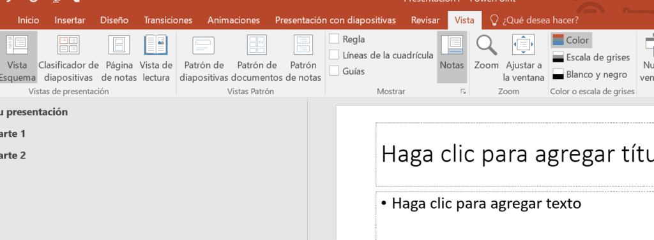Select Blanco y negro mode
The image size is (654, 240).
pyautogui.click(x=589, y=74)
